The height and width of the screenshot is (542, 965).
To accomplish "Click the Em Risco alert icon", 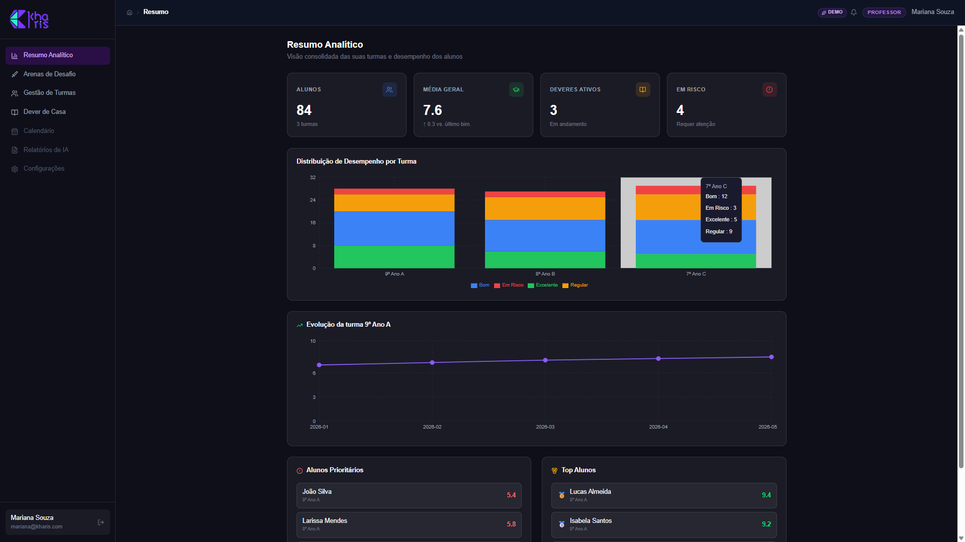I will click(769, 90).
